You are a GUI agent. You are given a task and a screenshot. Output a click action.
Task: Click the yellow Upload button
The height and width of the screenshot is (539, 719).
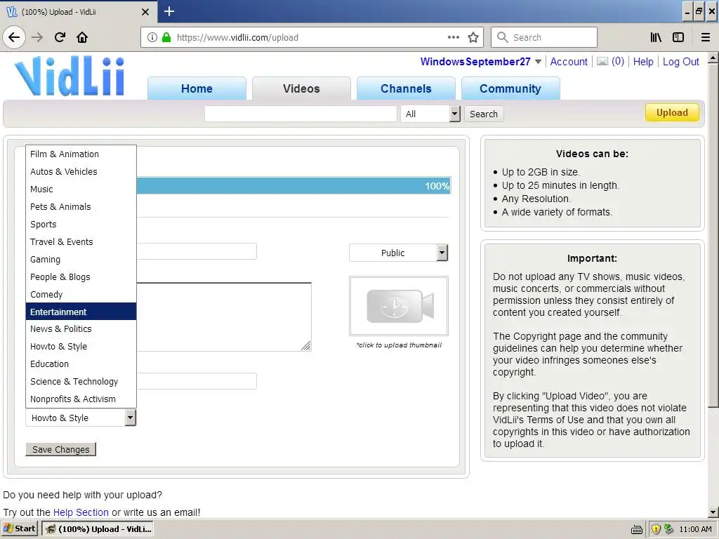[672, 113]
